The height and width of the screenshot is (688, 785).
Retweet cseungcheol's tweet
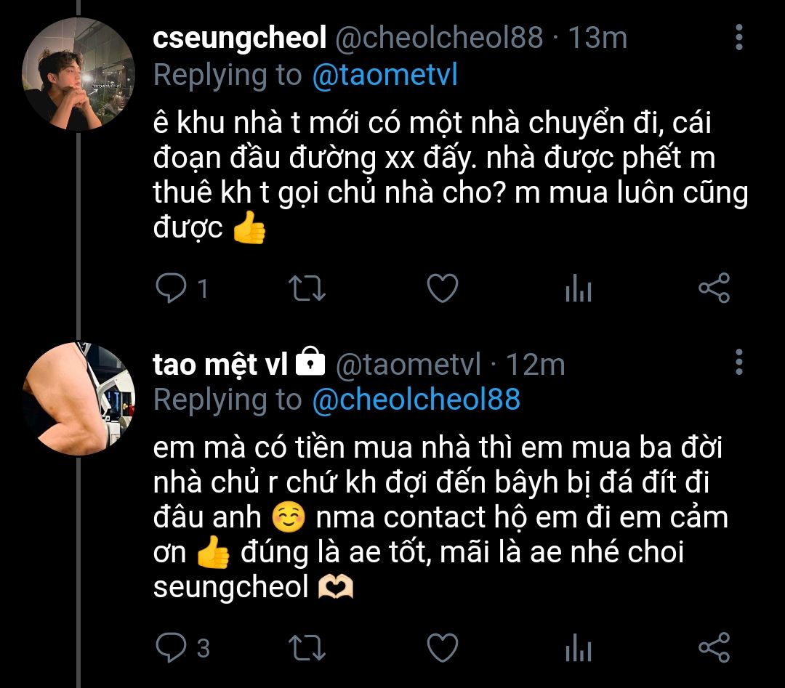(x=307, y=289)
